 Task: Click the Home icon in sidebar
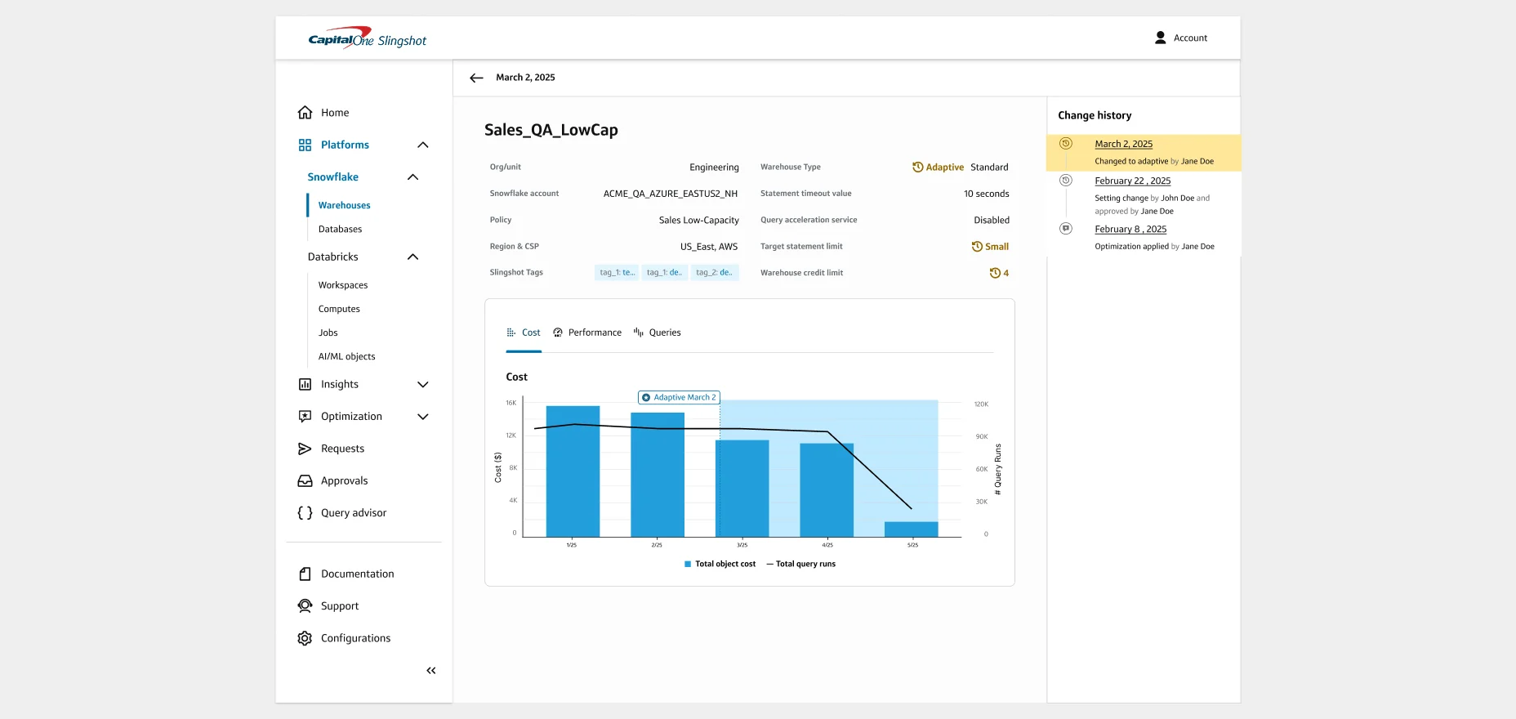tap(305, 113)
